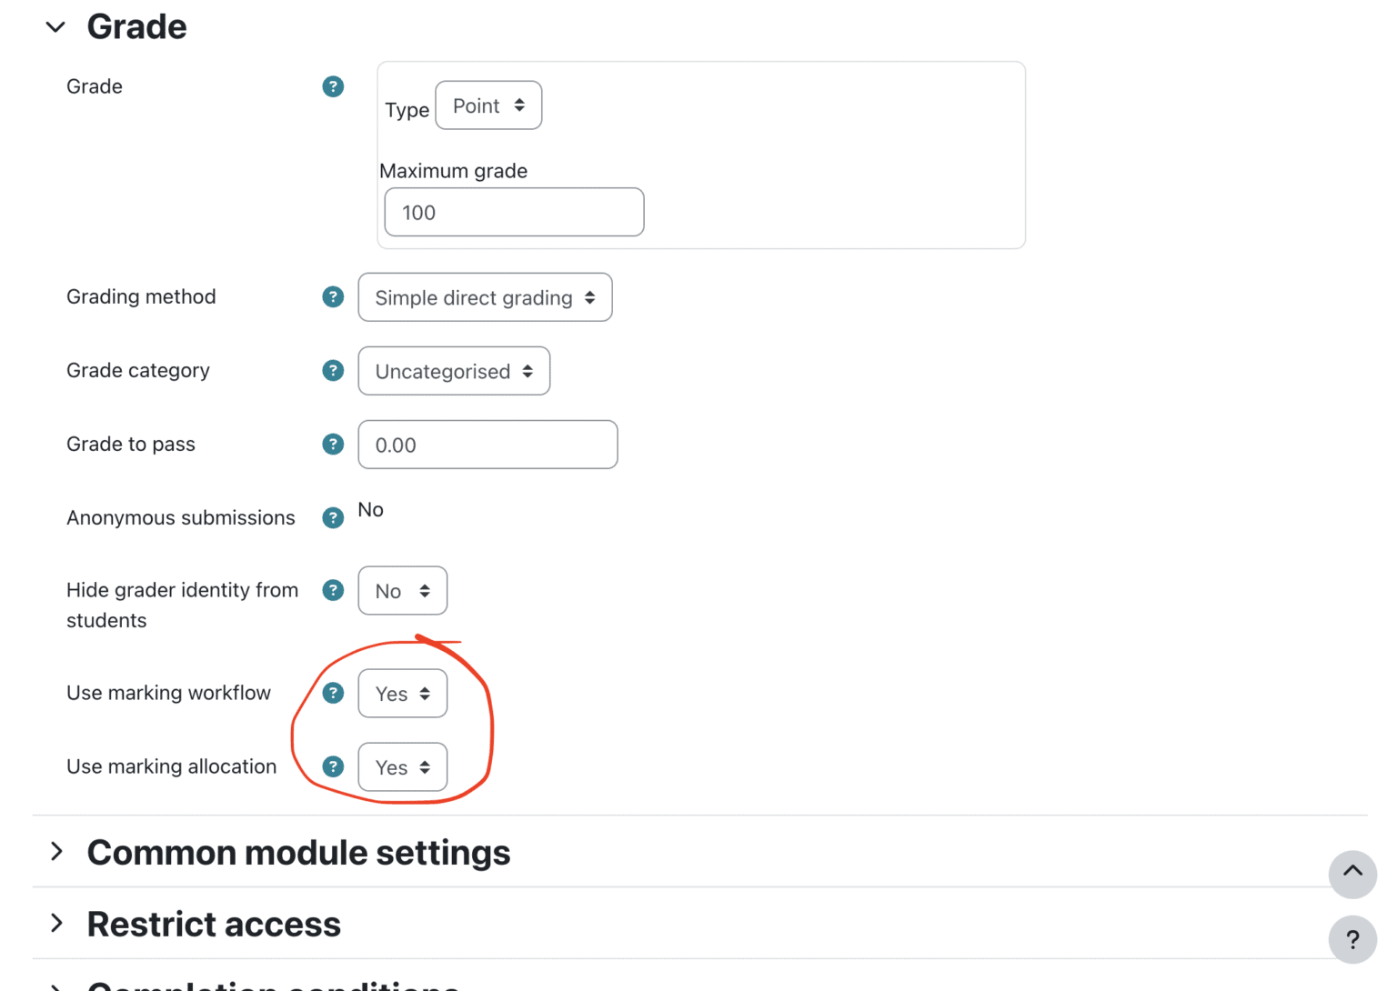
Task: Change Hide grader identity from students setting
Action: point(402,590)
